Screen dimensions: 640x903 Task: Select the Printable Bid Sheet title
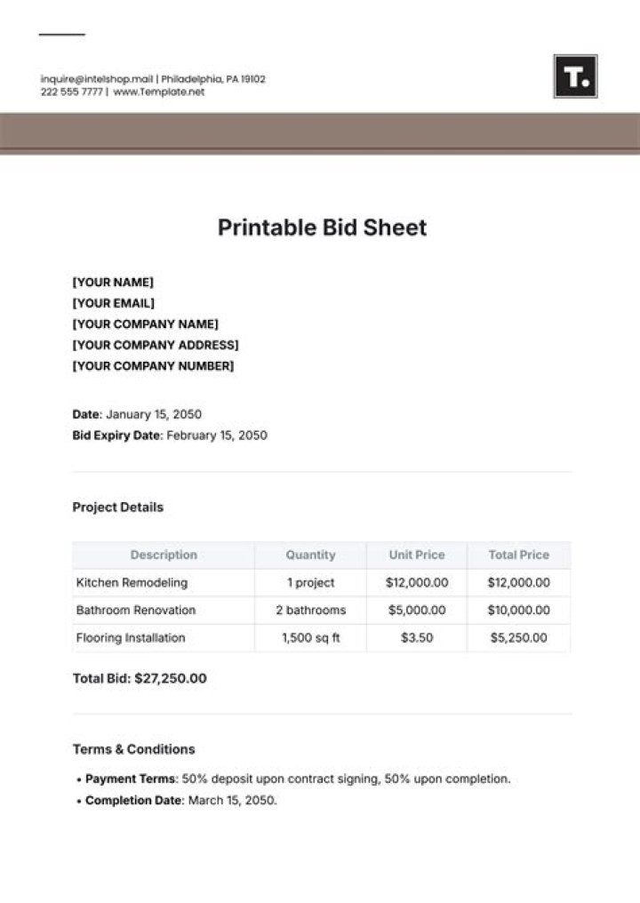(x=322, y=228)
